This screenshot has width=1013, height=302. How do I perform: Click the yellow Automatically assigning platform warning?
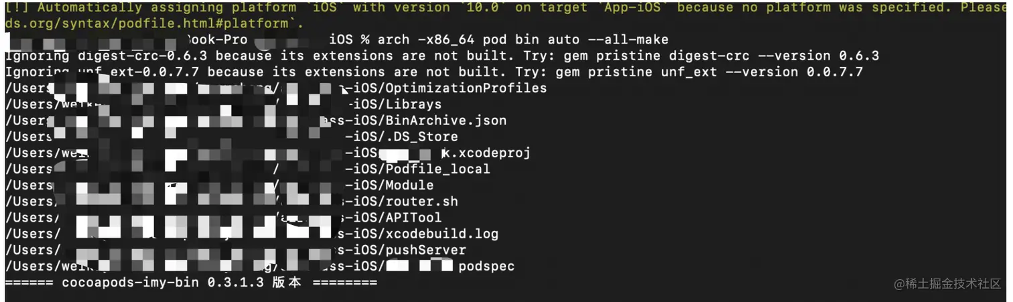coord(506,8)
